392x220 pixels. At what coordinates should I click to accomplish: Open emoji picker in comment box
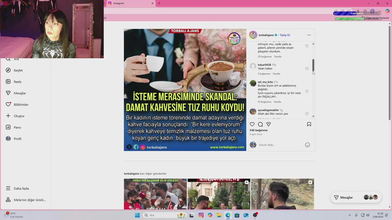307,145
